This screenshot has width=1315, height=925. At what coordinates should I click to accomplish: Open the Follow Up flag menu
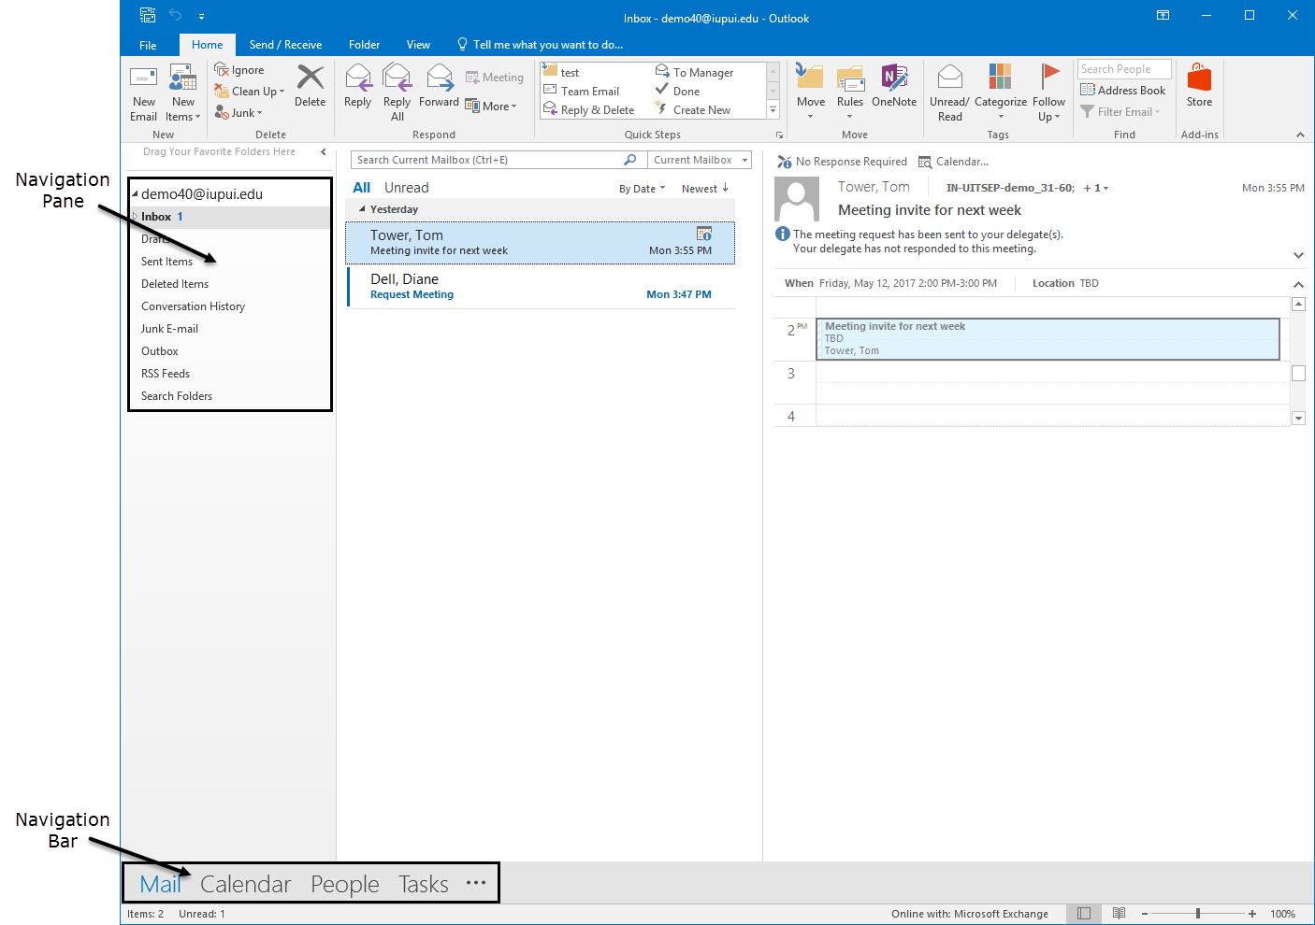coord(1048,92)
